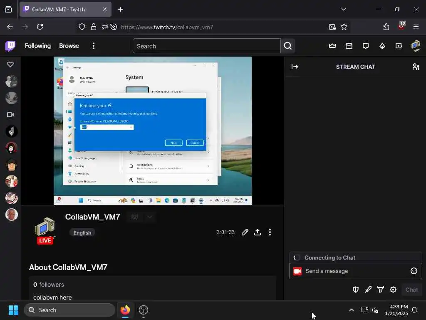This screenshot has height=320, width=426.
Task: Click the sword mod view icon
Action: [x=368, y=290]
